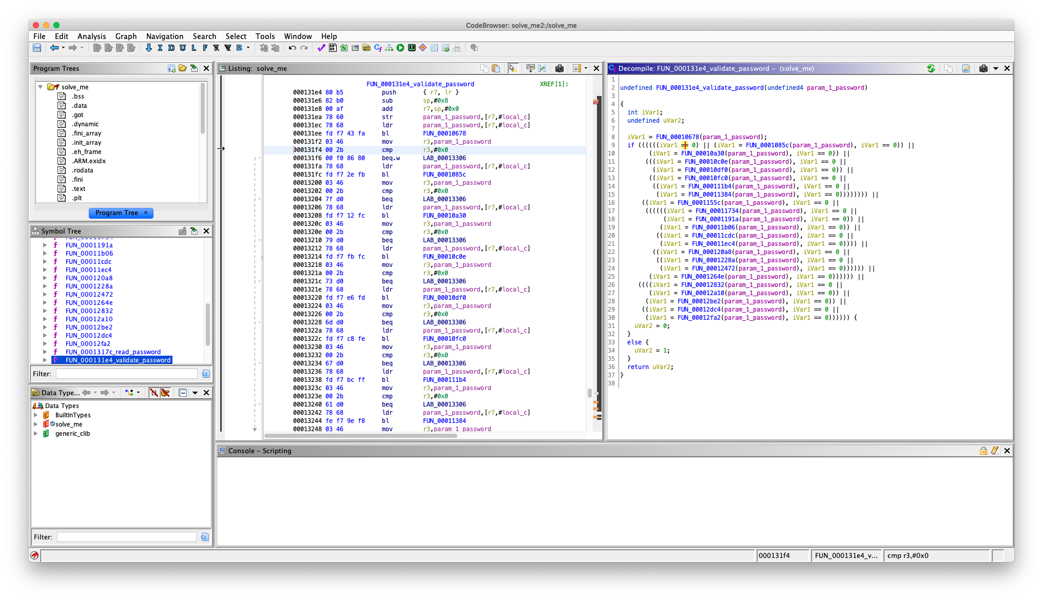Click the Function Call Graph toolbar icon
Image resolution: width=1043 pixels, height=600 pixels.
pos(389,48)
